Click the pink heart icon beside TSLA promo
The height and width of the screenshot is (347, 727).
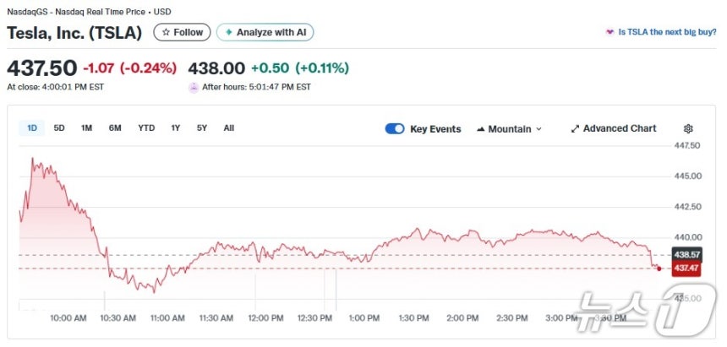point(609,32)
